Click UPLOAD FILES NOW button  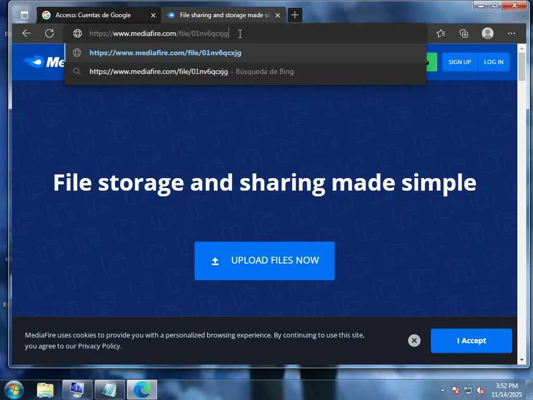coord(264,261)
